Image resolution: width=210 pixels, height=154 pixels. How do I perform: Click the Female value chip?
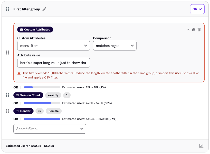[54, 111]
